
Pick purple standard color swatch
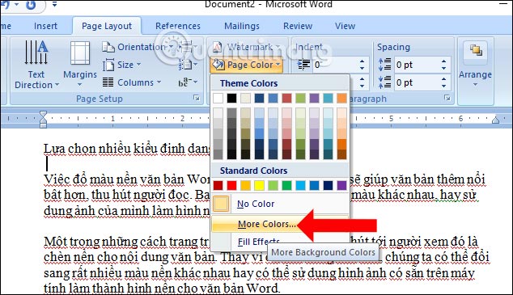(341, 186)
